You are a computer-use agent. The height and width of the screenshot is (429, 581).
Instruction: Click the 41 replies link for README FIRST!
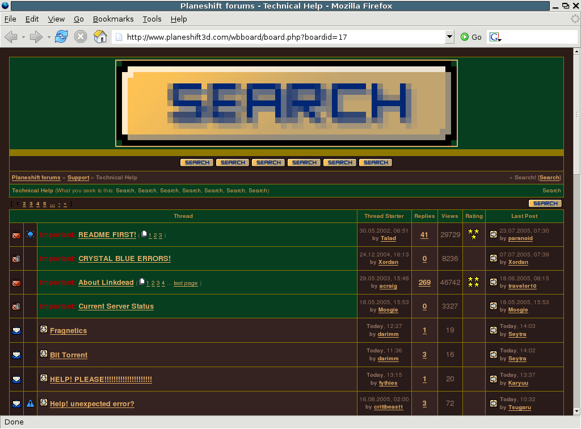[x=424, y=235]
